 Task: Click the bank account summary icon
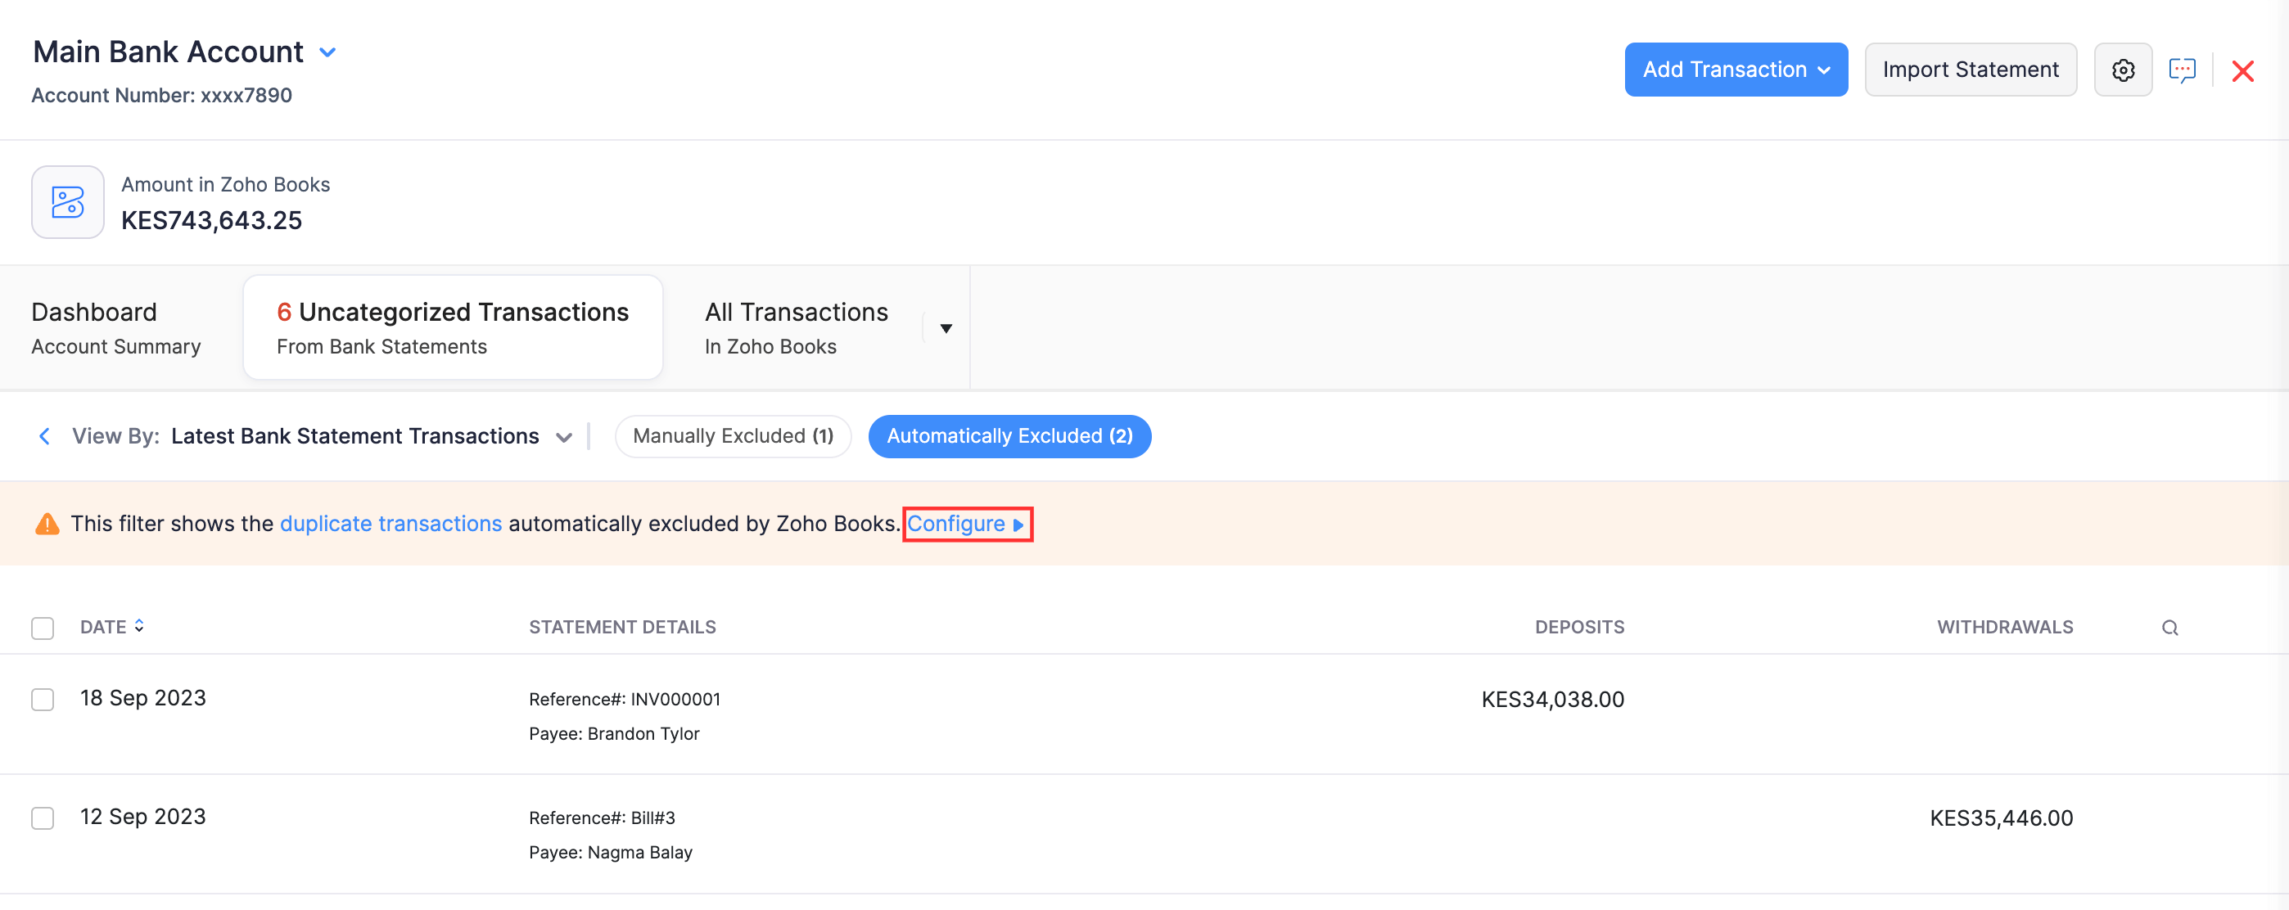[x=67, y=202]
